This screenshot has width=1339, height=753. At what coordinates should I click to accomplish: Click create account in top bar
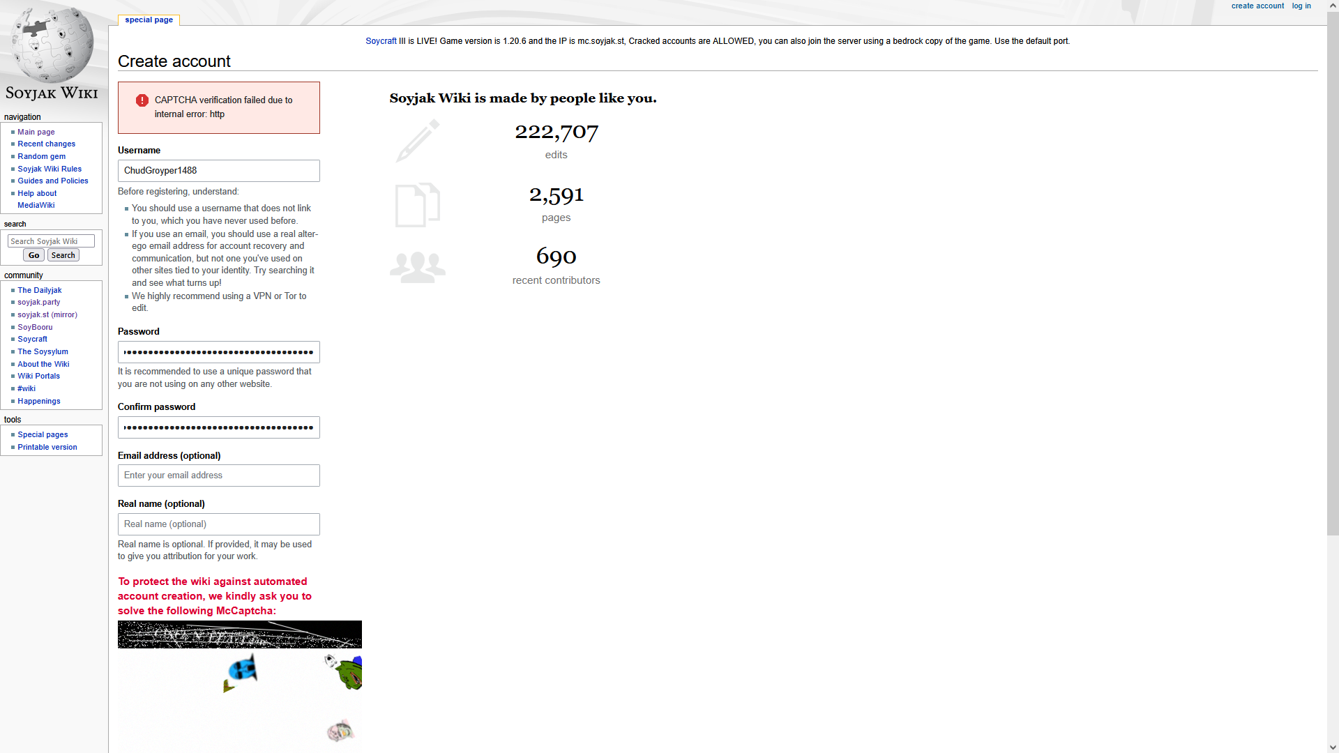pyautogui.click(x=1257, y=6)
